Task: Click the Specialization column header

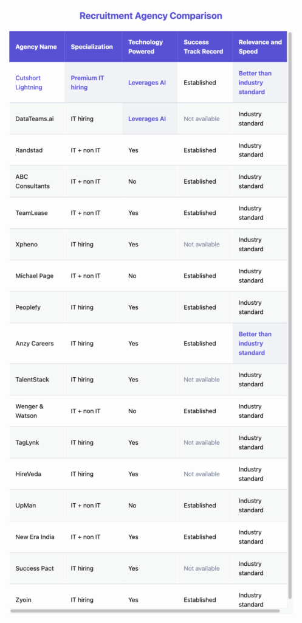Action: (x=93, y=47)
